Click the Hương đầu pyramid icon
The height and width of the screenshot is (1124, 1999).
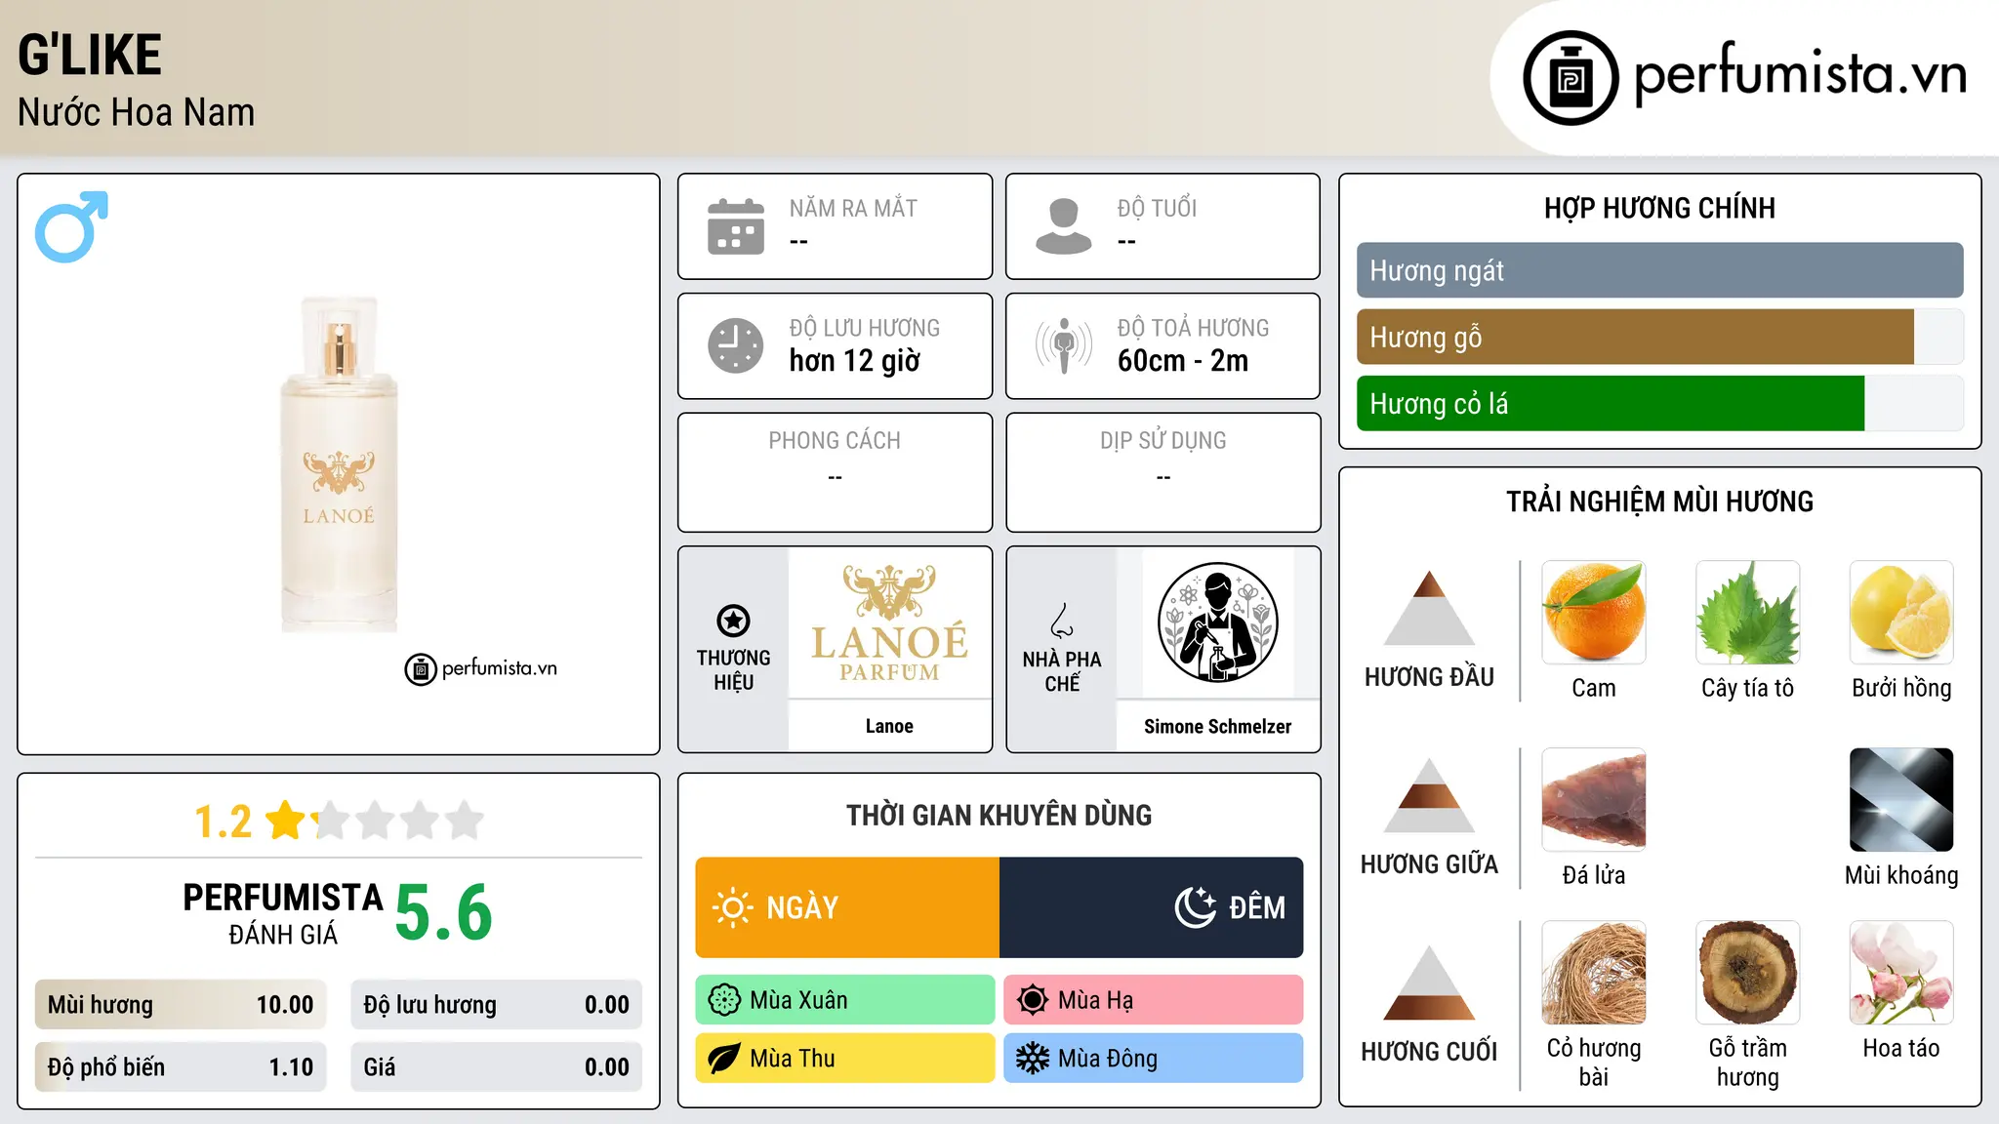pyautogui.click(x=1429, y=608)
